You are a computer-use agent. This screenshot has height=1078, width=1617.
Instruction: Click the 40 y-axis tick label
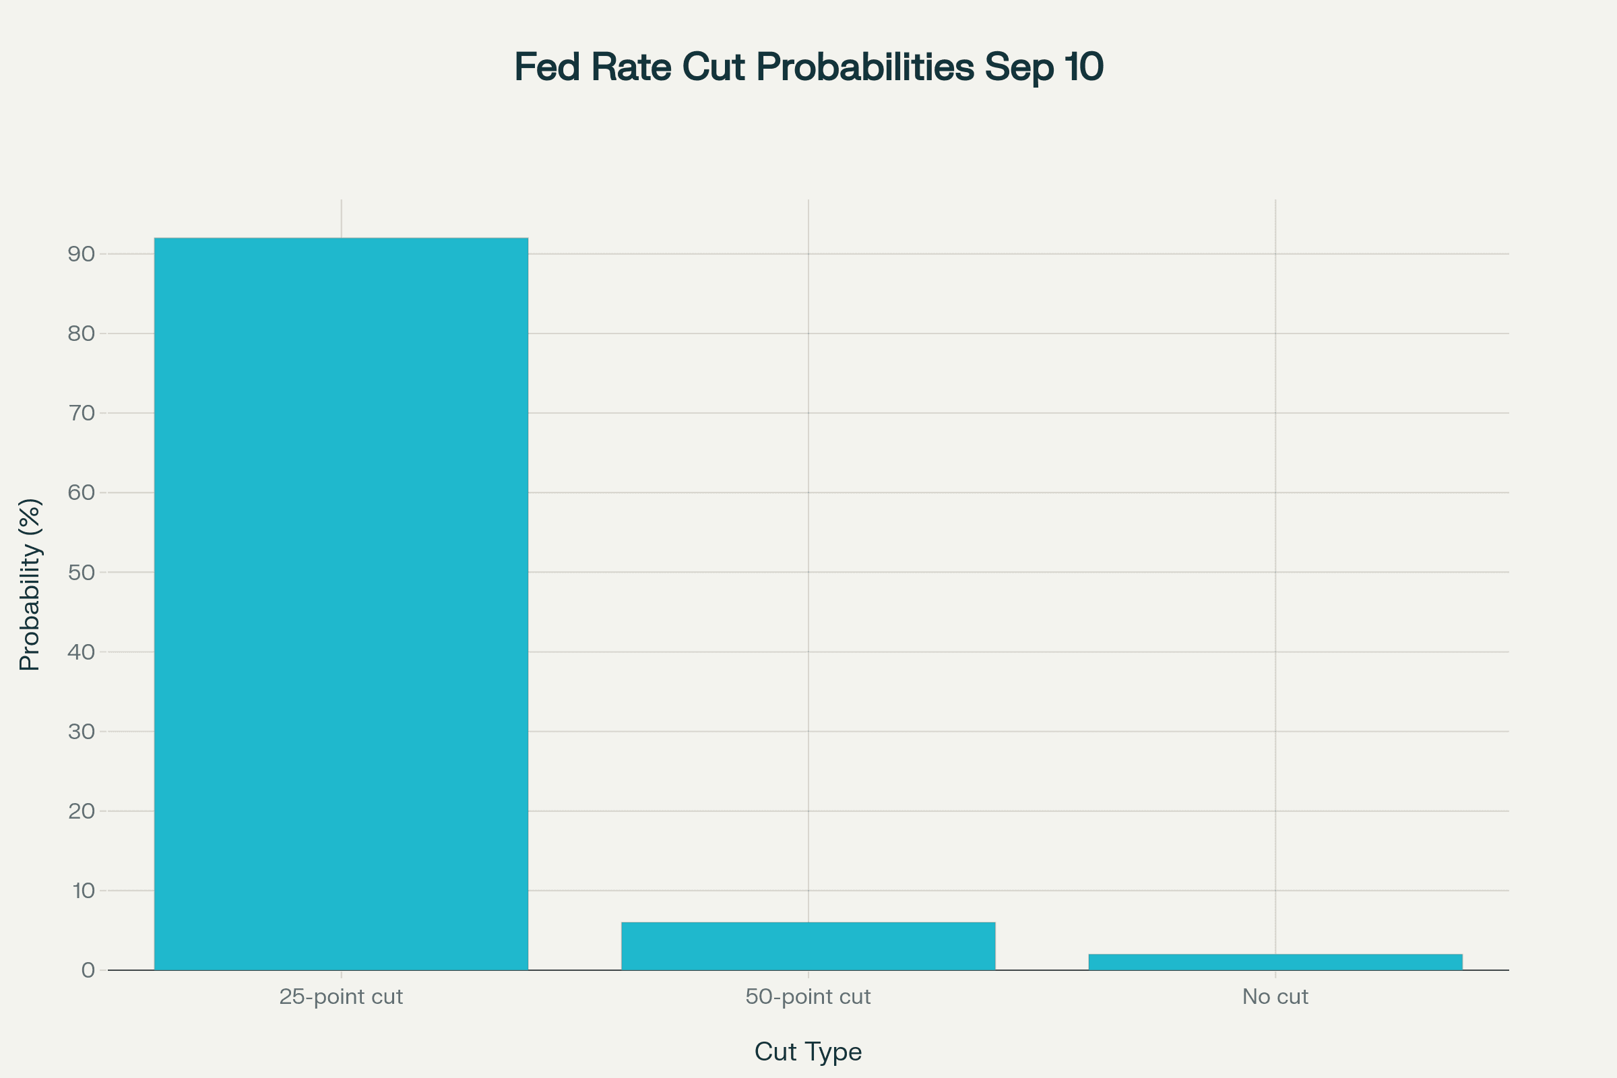(x=81, y=652)
